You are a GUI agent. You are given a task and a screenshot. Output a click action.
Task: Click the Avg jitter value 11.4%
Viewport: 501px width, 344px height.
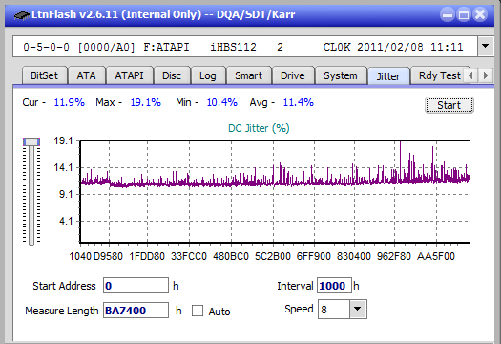tap(298, 102)
